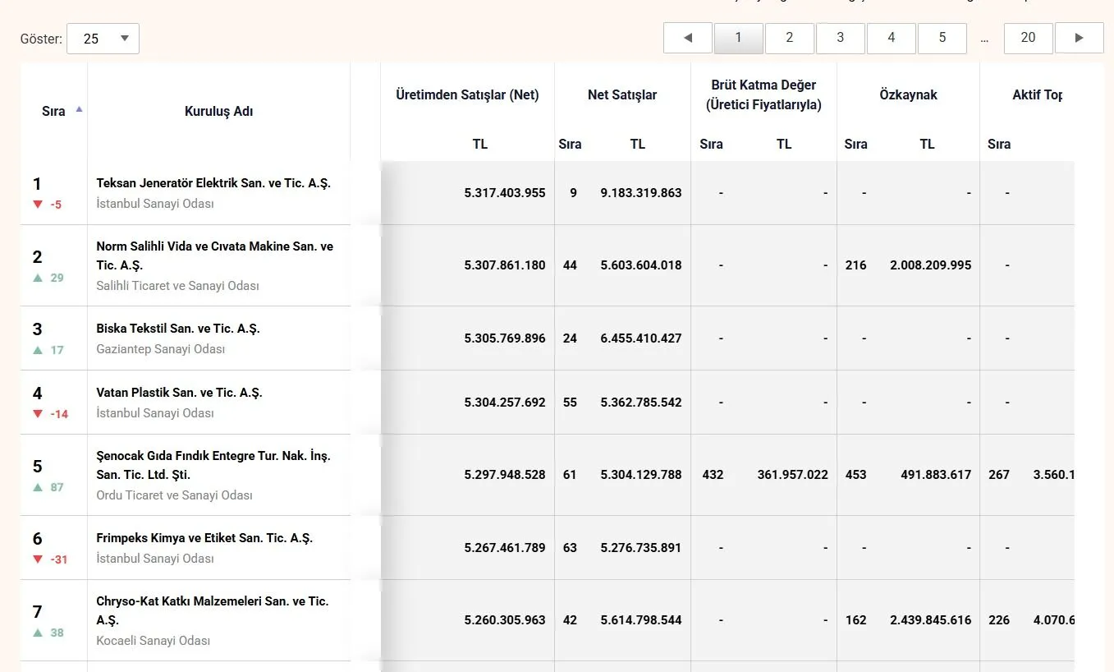Go to next page arrow

click(1079, 38)
